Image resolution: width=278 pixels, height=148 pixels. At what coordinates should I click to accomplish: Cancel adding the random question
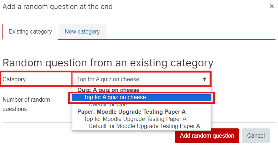(256, 136)
